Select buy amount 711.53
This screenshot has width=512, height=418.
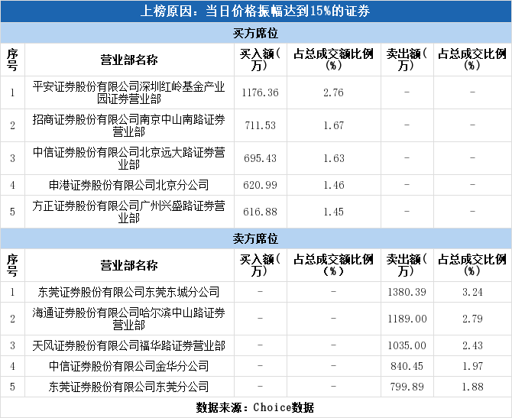tap(261, 125)
